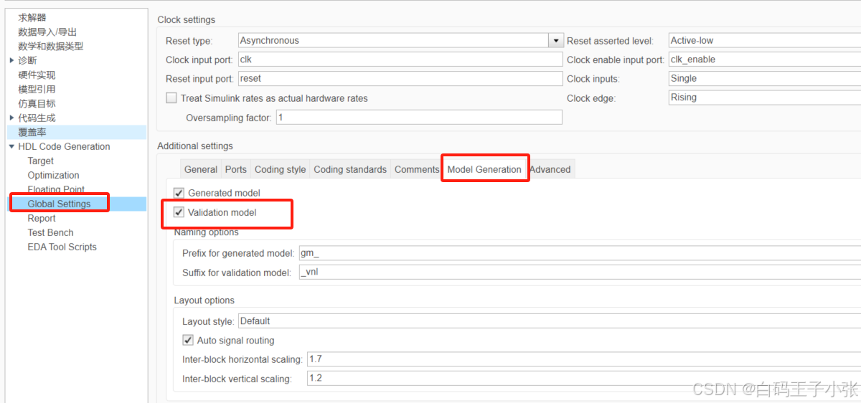
Task: Open the Report settings page
Action: tap(42, 218)
